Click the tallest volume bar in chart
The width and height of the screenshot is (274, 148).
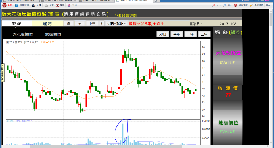click(123, 134)
